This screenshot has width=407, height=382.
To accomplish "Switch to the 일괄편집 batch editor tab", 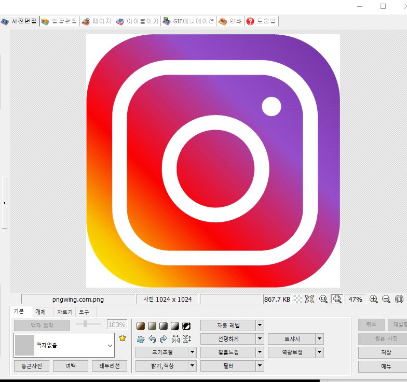I will (59, 21).
